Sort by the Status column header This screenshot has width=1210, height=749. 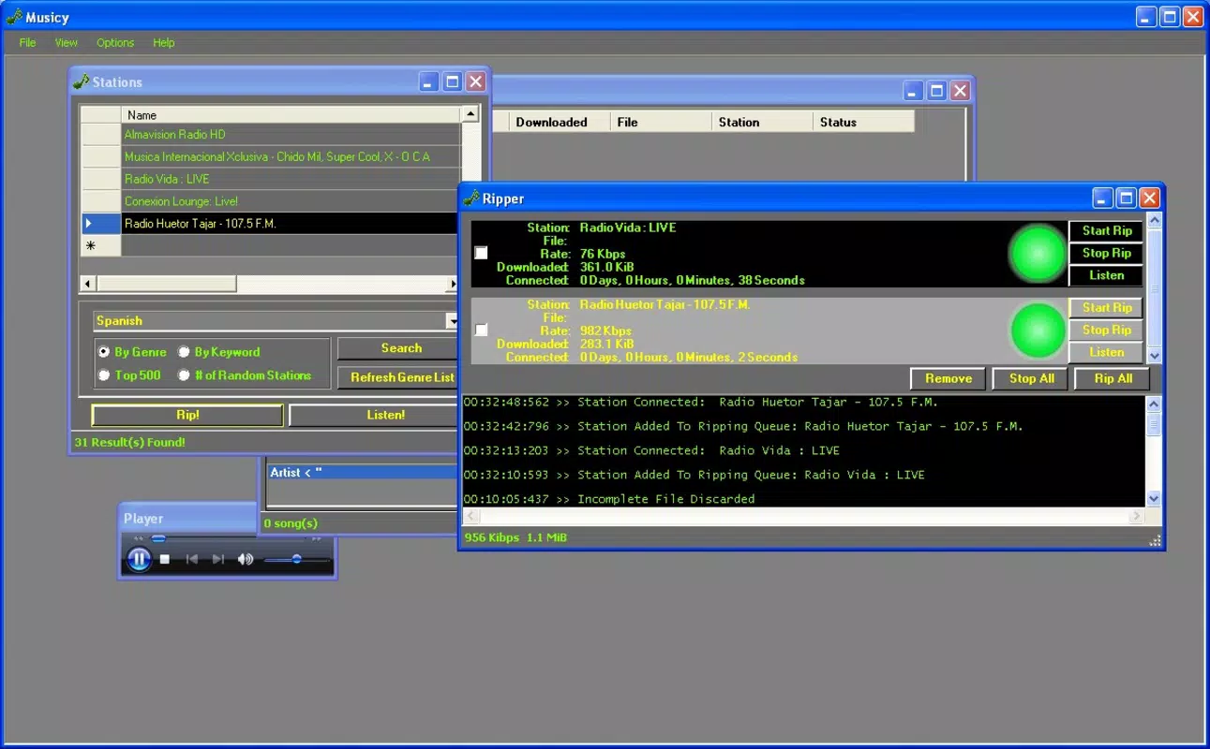point(863,122)
